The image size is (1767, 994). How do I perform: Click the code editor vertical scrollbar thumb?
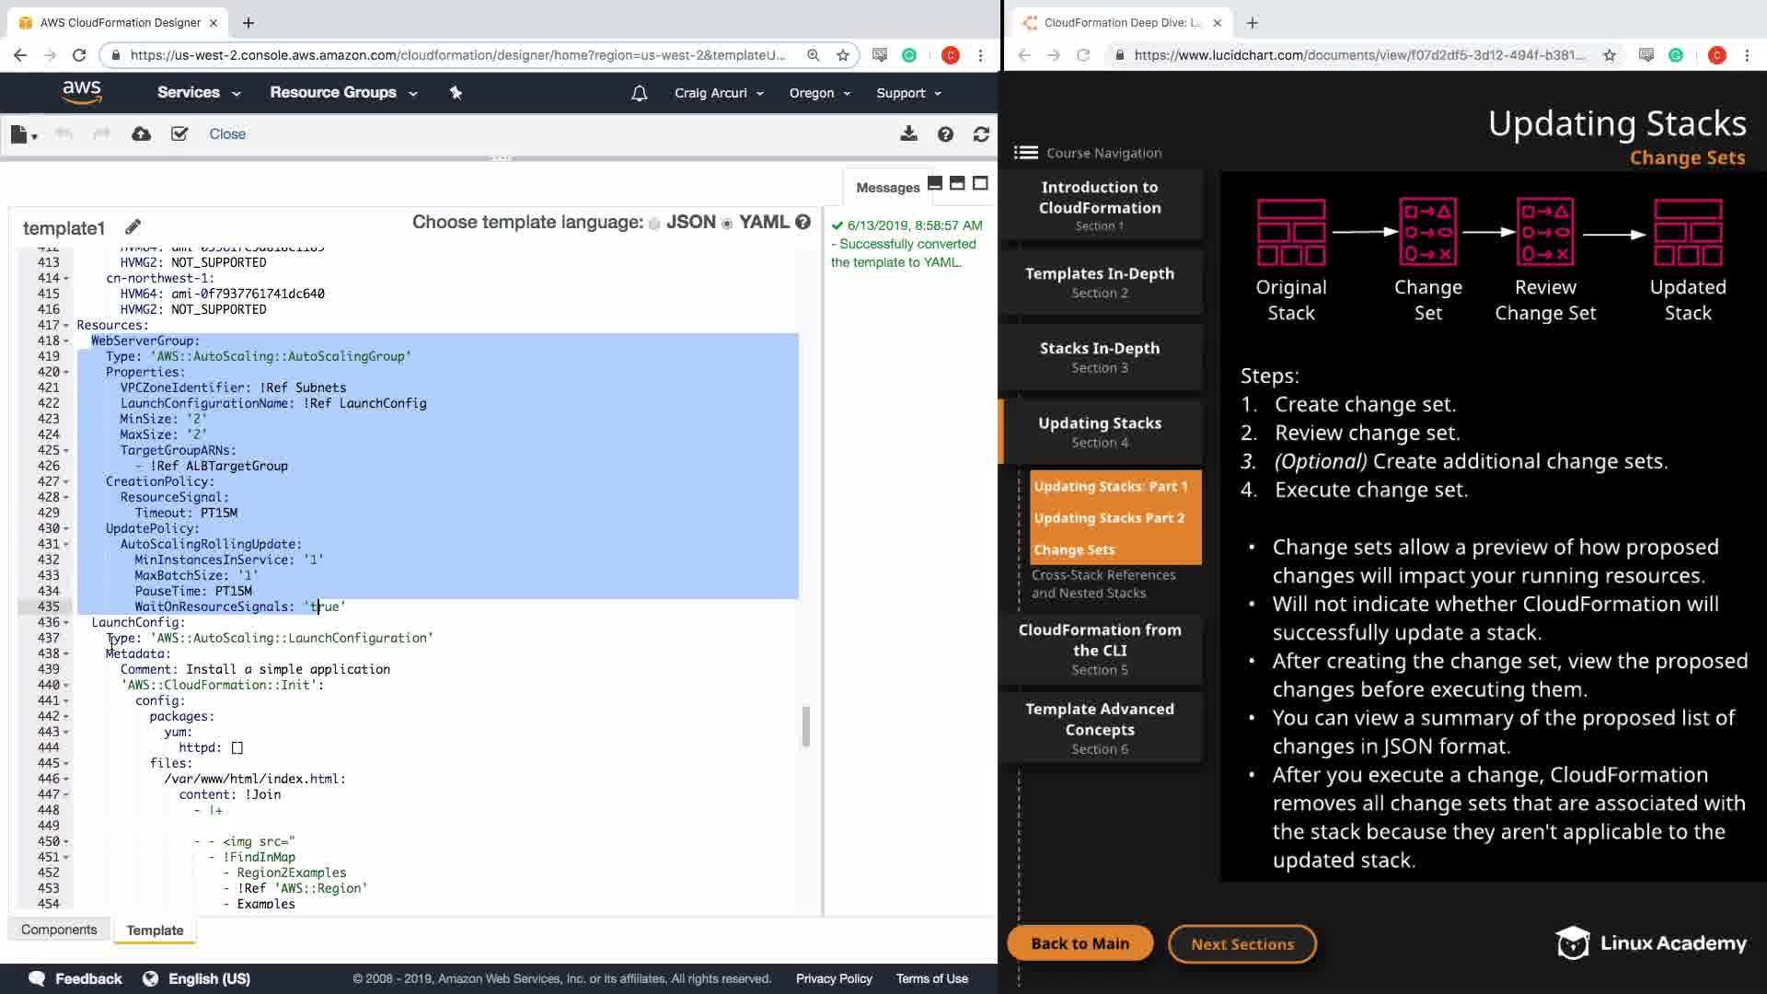coord(806,726)
